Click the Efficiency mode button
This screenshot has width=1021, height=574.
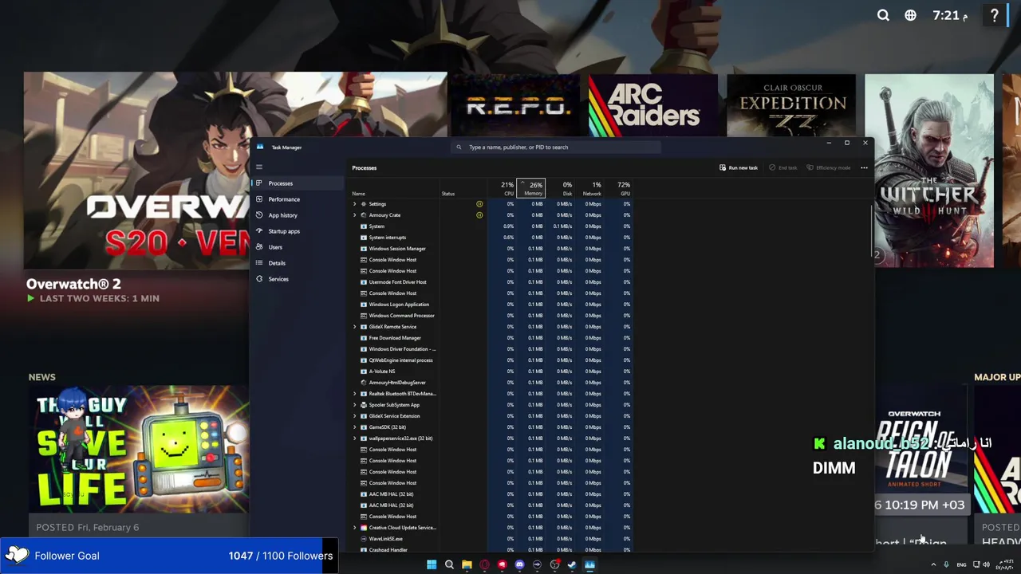[x=828, y=167]
